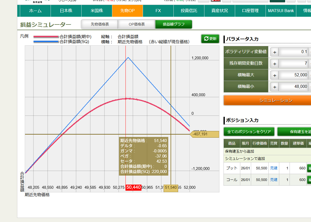Click the 売建 link in プット row
This screenshot has height=222, width=311.
click(274, 168)
